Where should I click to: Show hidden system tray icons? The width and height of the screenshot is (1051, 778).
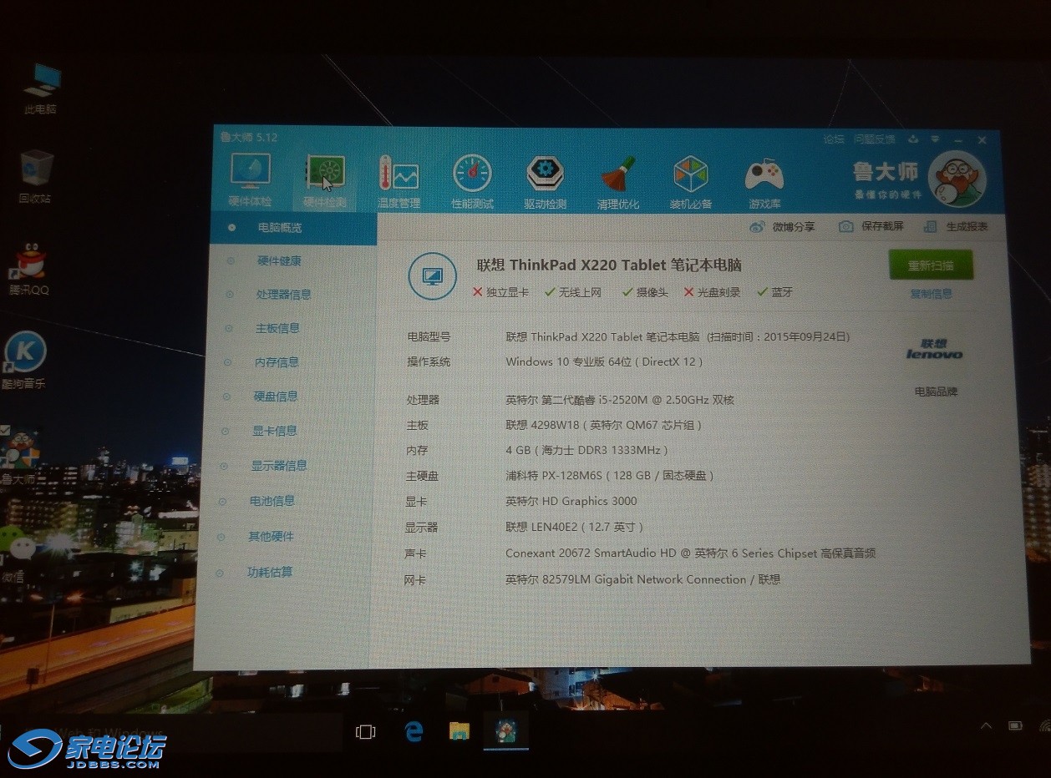click(987, 725)
